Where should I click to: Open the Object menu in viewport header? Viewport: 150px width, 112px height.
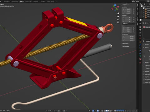(x=8, y=111)
